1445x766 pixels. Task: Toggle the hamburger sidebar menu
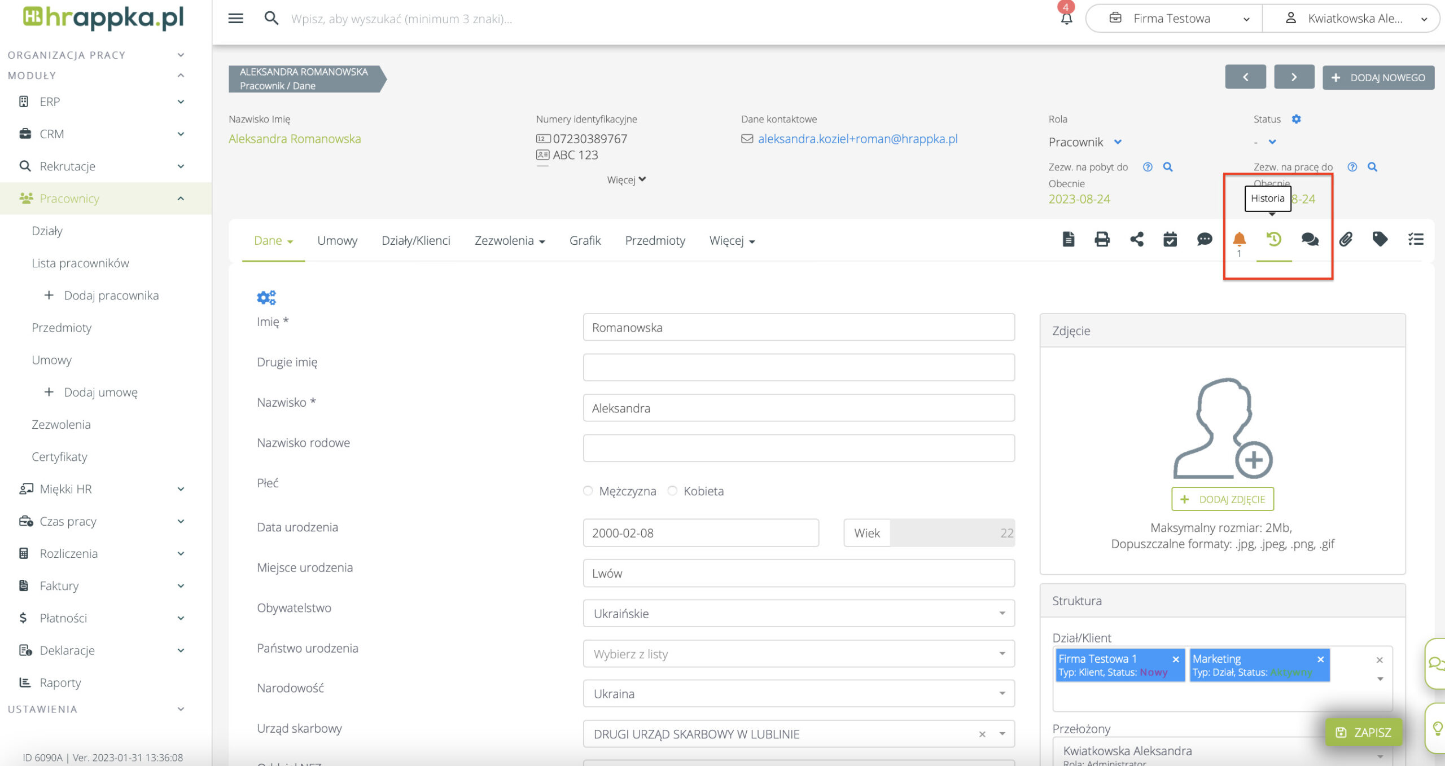pos(235,19)
